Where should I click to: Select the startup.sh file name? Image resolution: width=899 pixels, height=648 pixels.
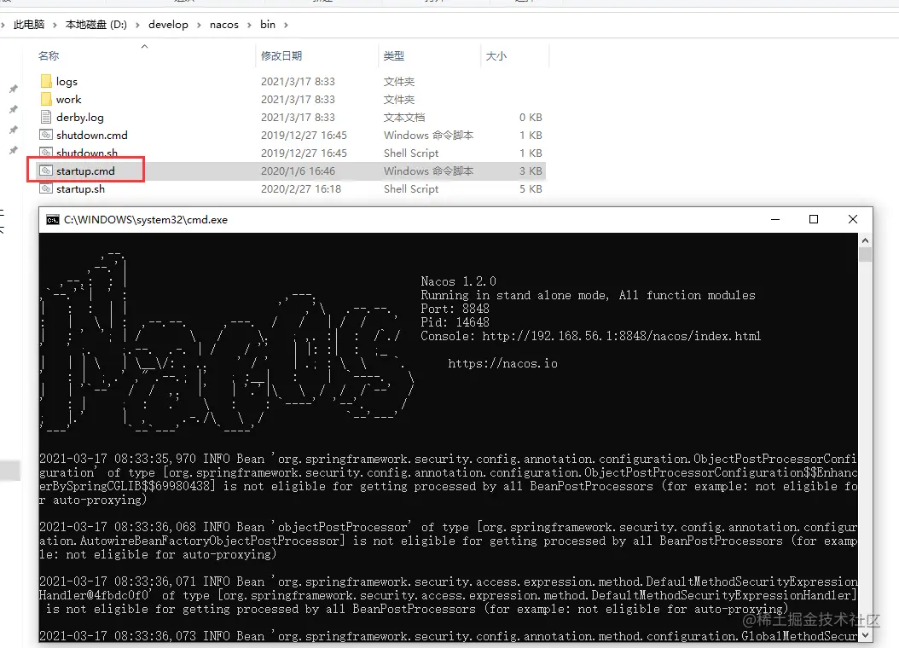pyautogui.click(x=81, y=188)
